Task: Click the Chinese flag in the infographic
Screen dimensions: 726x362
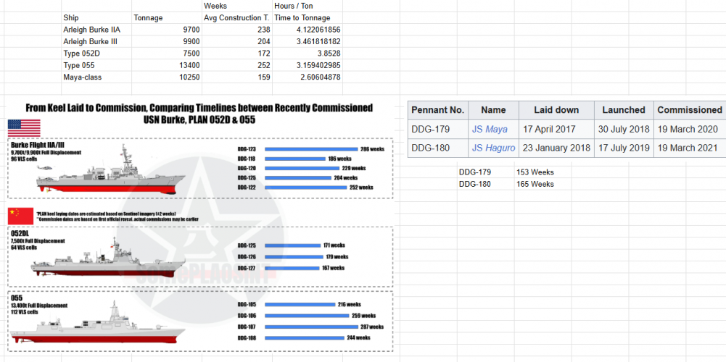Action: [20, 216]
